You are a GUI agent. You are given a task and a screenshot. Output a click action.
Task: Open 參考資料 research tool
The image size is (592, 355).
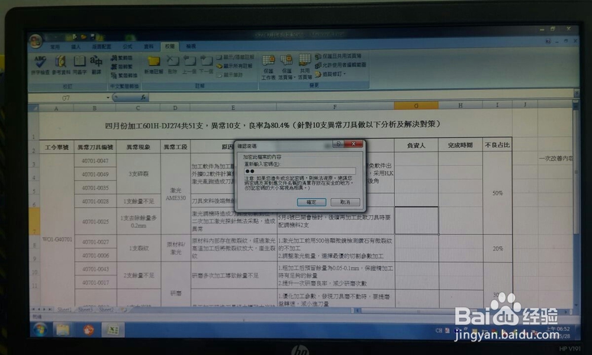coord(61,64)
